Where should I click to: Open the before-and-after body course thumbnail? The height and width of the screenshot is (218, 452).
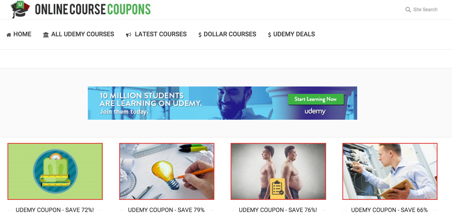click(278, 171)
